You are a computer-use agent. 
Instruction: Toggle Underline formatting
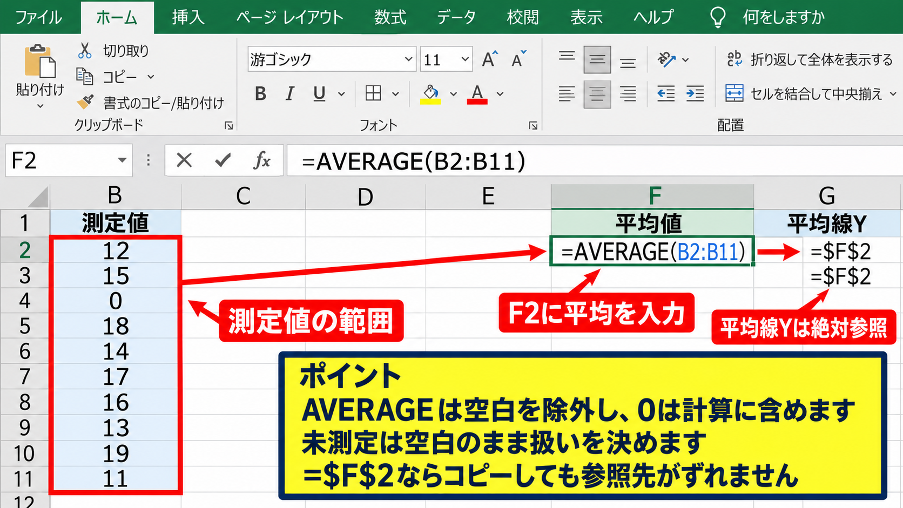point(319,94)
